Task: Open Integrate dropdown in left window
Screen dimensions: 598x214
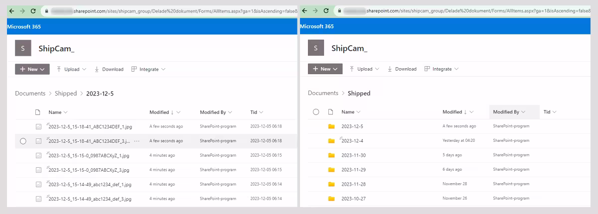Action: tap(148, 69)
